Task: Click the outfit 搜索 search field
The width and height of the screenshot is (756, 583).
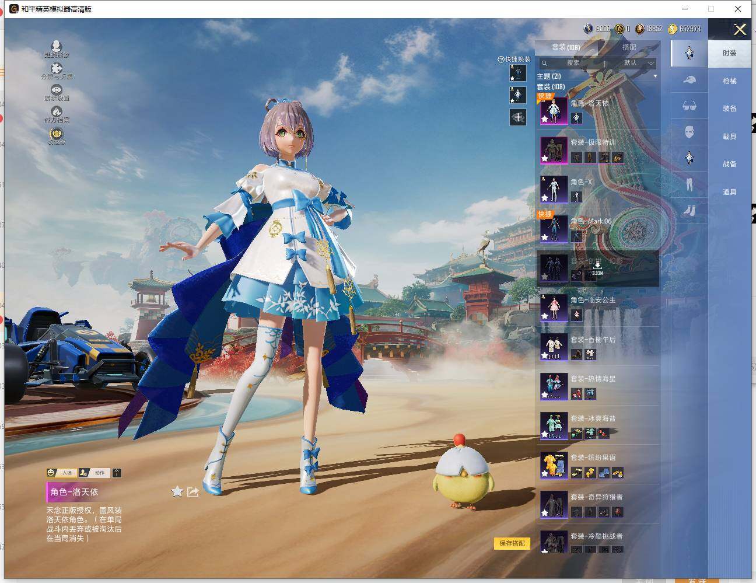Action: [572, 63]
